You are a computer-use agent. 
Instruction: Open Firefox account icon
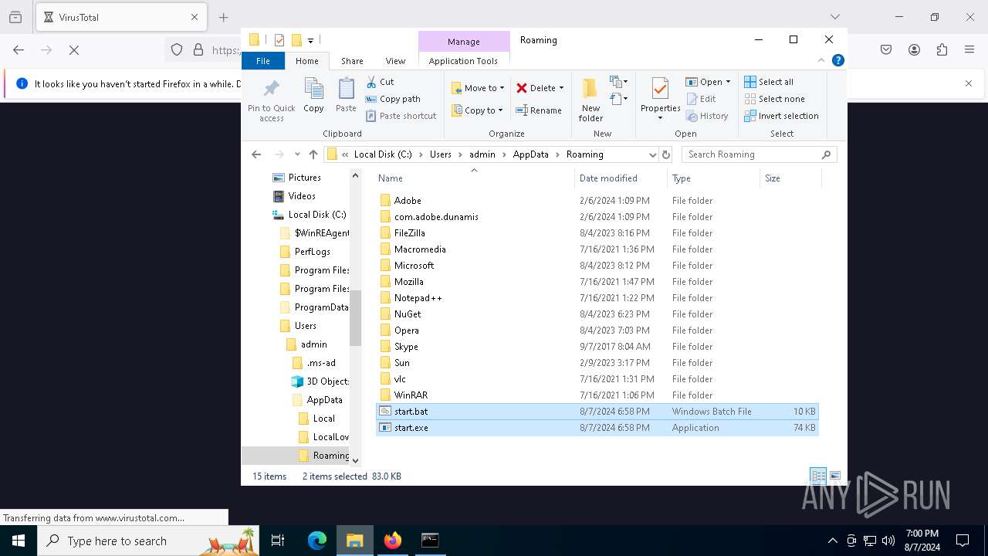(914, 49)
